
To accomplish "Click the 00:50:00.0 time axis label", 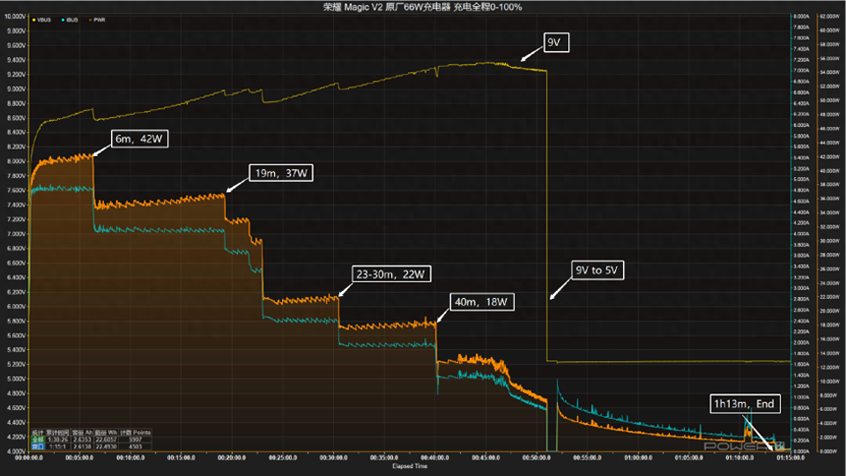I will [537, 457].
